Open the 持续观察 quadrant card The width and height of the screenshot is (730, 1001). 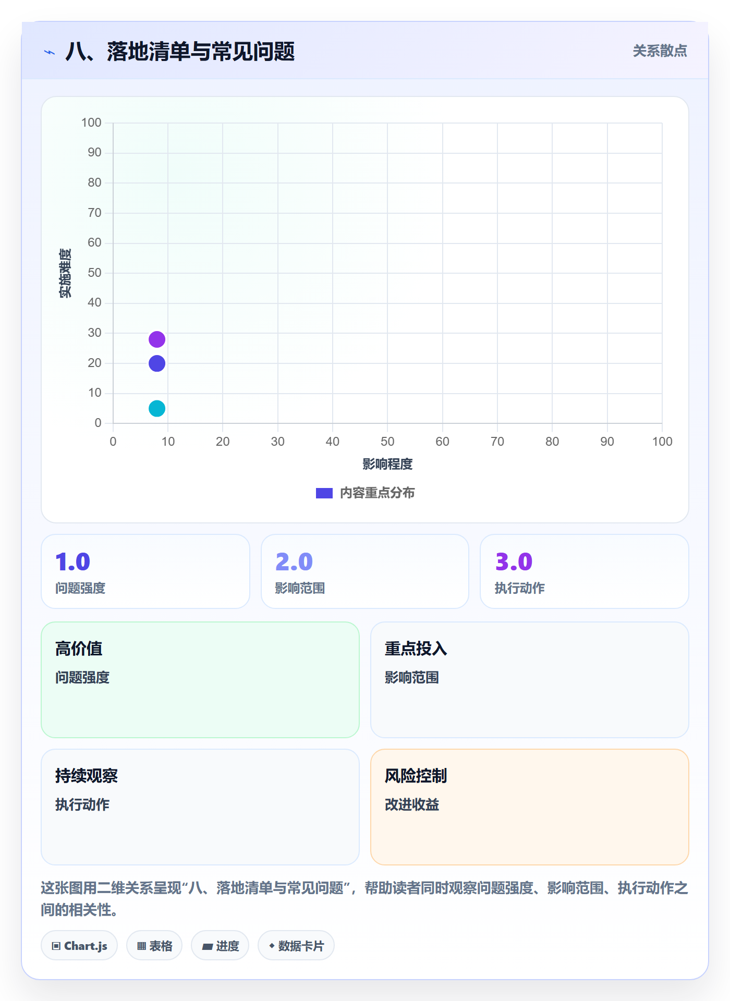click(200, 807)
